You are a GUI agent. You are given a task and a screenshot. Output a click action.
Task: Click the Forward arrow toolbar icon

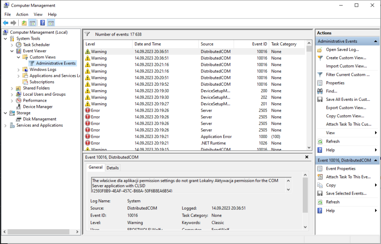(x=13, y=23)
